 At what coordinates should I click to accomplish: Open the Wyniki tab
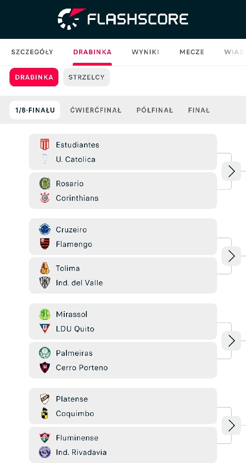click(x=145, y=52)
